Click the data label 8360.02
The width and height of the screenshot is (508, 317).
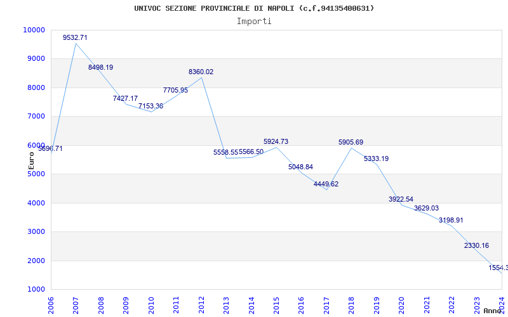tap(201, 72)
